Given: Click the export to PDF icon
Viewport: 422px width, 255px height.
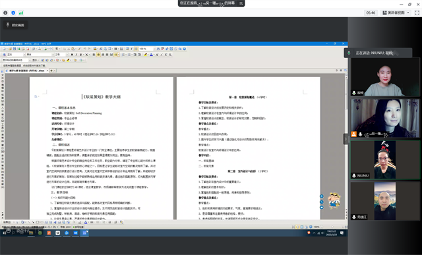Looking at the screenshot, I should coord(28,49).
